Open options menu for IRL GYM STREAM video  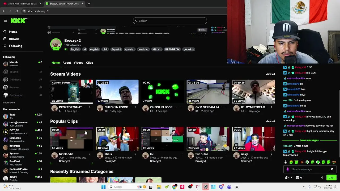pos(271,107)
